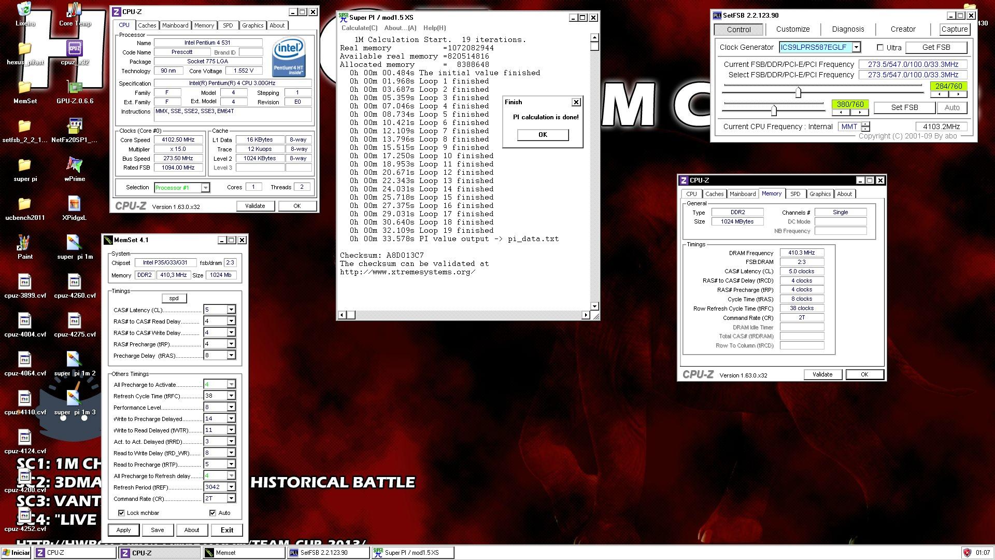Switch to the Diagnosis tab in SetFSB

(848, 29)
